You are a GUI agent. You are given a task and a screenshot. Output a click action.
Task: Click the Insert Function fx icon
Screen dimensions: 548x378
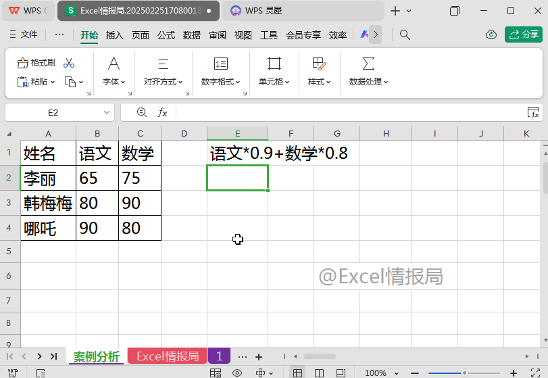pos(162,112)
